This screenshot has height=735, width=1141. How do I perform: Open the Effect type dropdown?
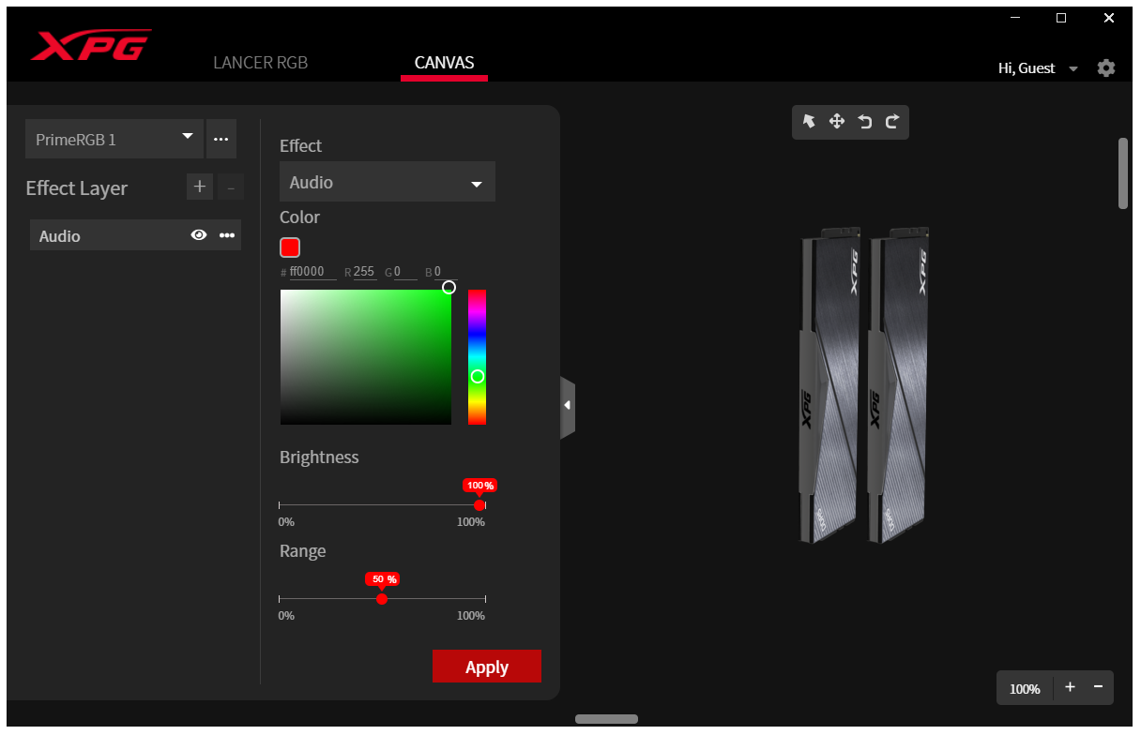point(388,182)
